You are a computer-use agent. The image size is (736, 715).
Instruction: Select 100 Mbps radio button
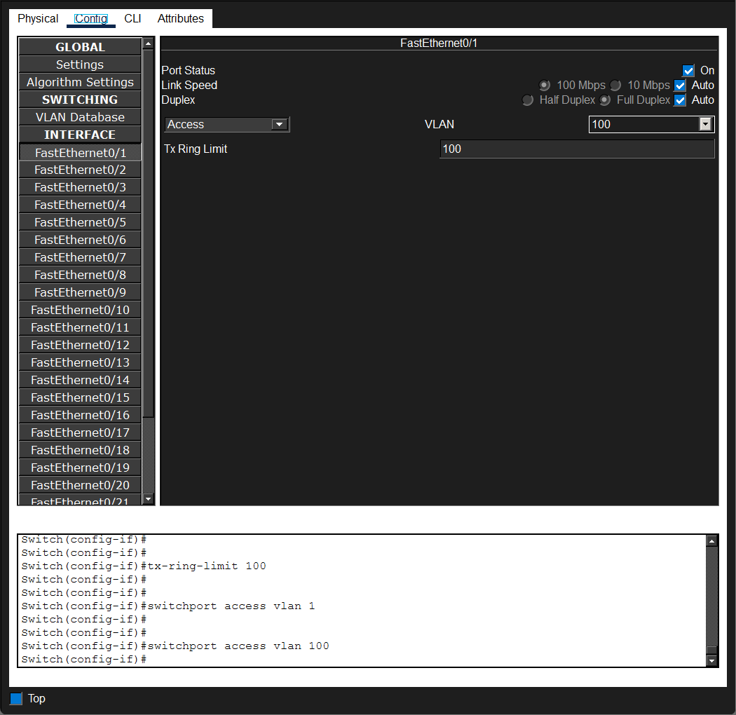(544, 86)
